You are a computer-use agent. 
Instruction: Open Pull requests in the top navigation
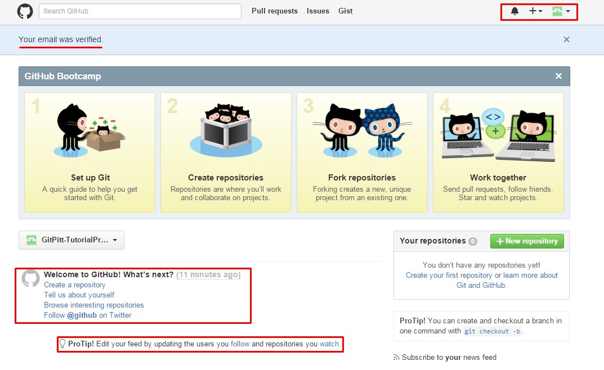tap(274, 11)
